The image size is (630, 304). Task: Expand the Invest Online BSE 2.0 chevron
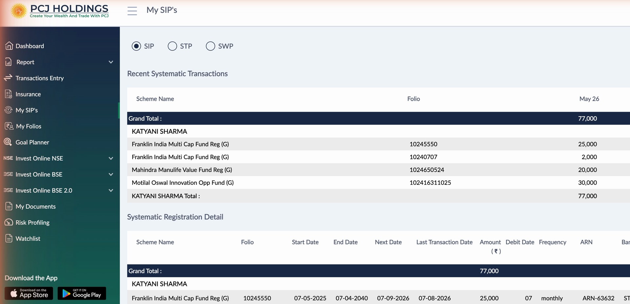coord(111,190)
